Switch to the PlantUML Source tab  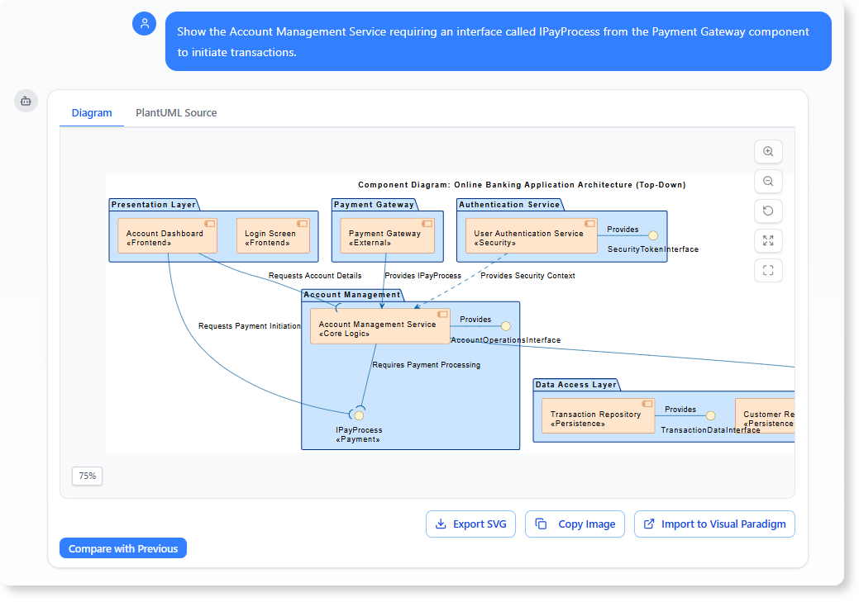pyautogui.click(x=176, y=112)
